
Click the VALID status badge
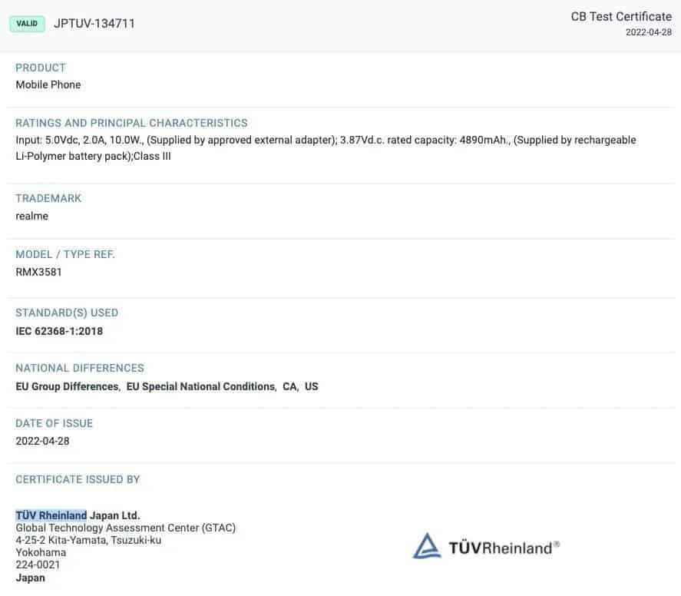click(x=27, y=24)
